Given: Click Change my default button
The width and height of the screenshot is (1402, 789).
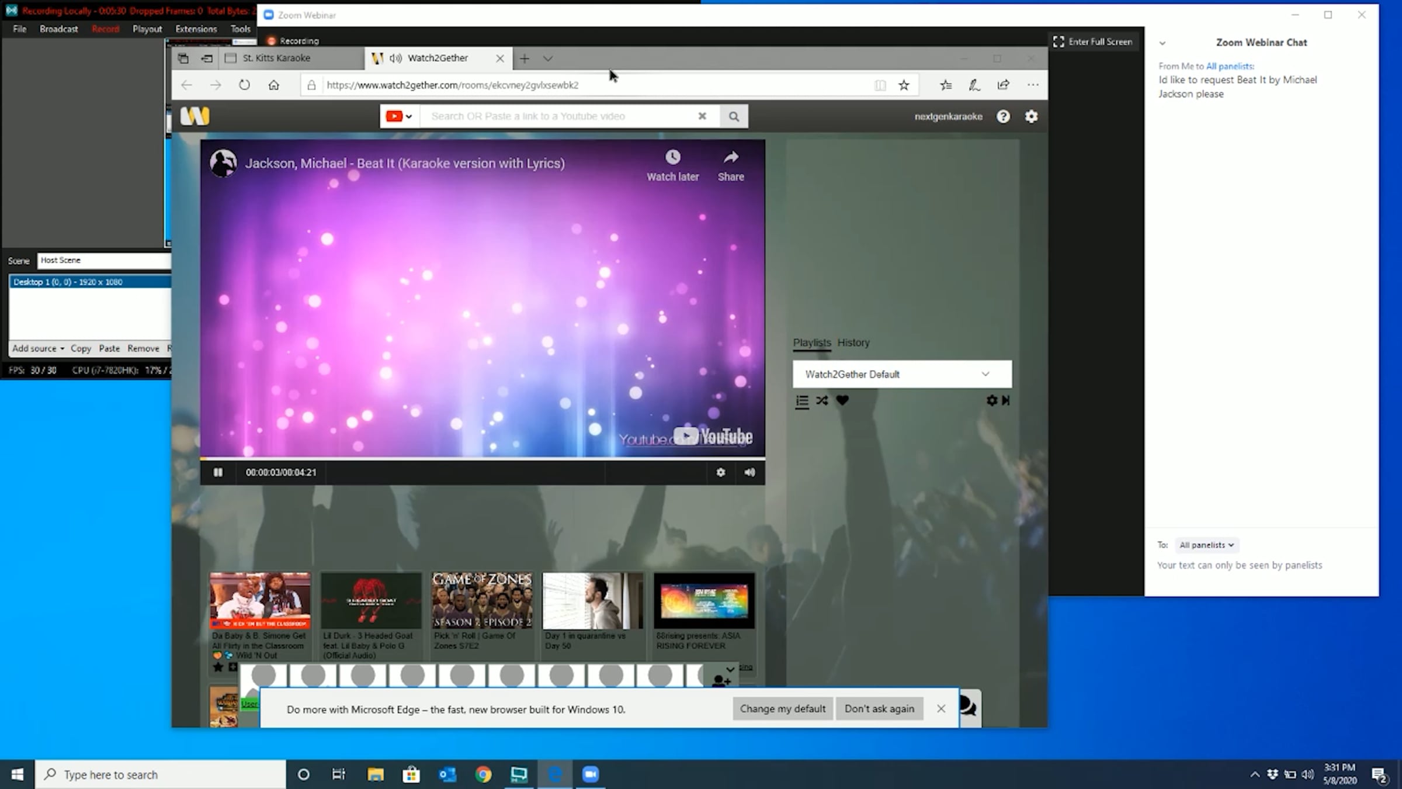Looking at the screenshot, I should tap(782, 708).
